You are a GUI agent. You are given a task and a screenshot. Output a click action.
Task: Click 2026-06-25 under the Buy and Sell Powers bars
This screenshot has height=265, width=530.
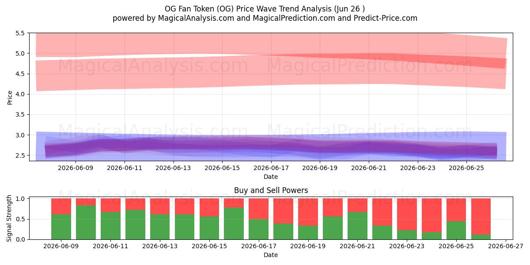(456, 246)
